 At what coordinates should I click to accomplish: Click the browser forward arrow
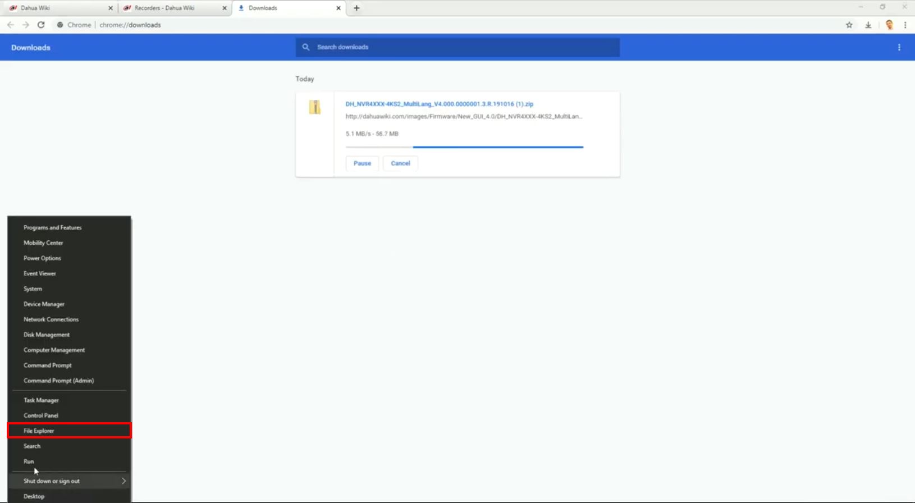click(25, 25)
